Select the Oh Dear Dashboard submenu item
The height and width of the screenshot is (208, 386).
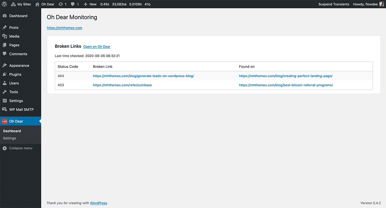[x=12, y=131]
